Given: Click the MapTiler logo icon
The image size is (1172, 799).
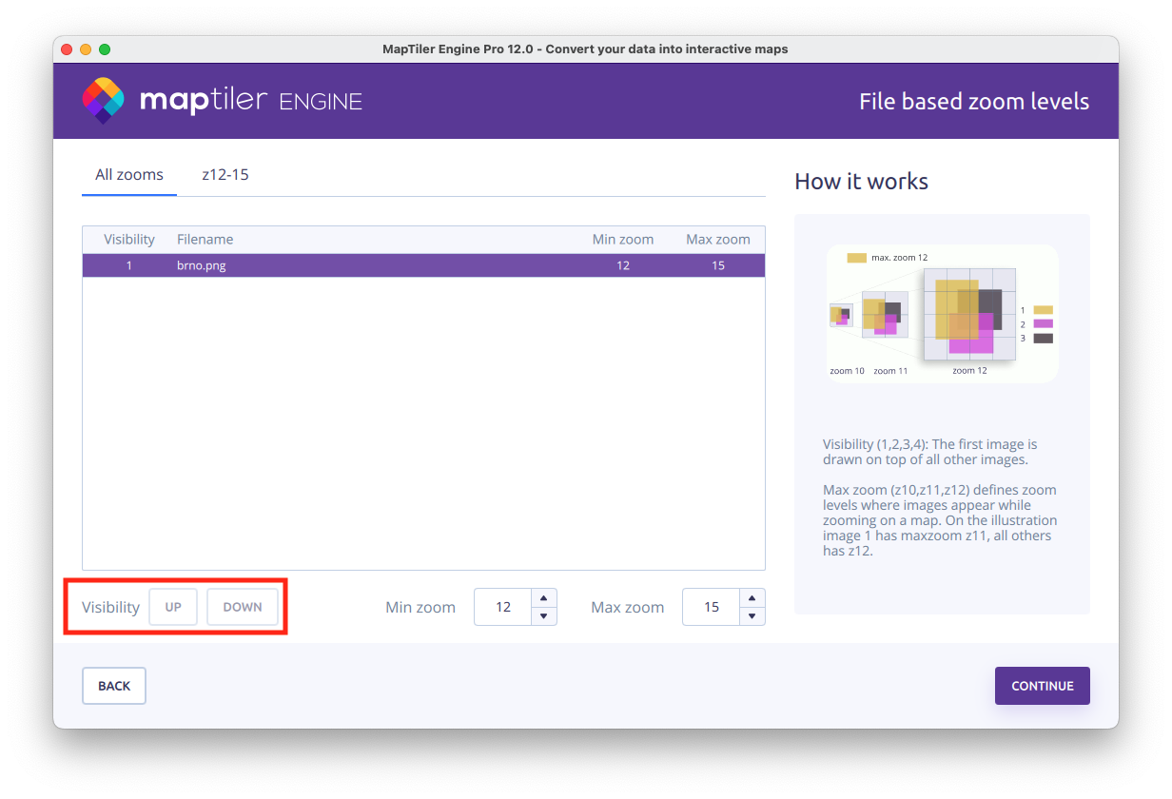Looking at the screenshot, I should click(103, 101).
